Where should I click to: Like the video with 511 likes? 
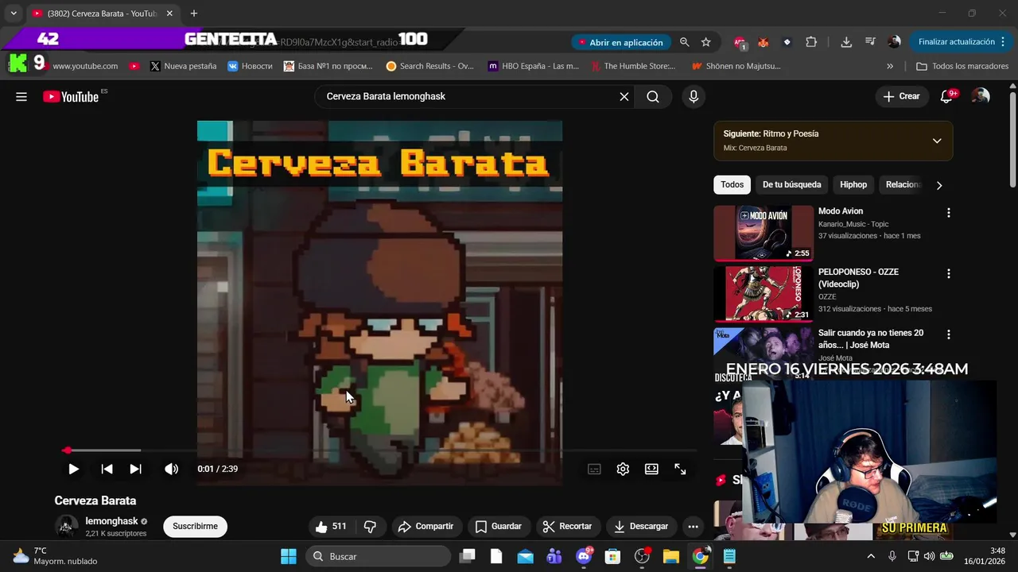[331, 526]
